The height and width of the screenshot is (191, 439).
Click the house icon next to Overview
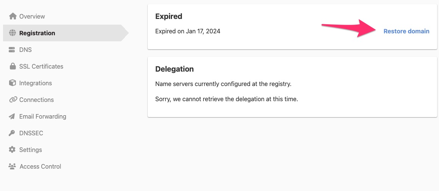click(x=12, y=16)
